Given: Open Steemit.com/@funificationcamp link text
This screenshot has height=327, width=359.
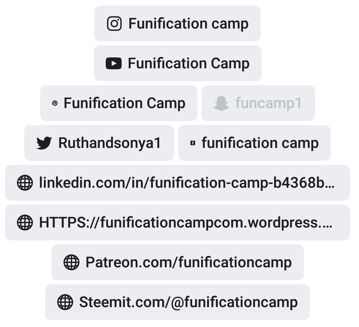Looking at the screenshot, I should click(x=188, y=302).
